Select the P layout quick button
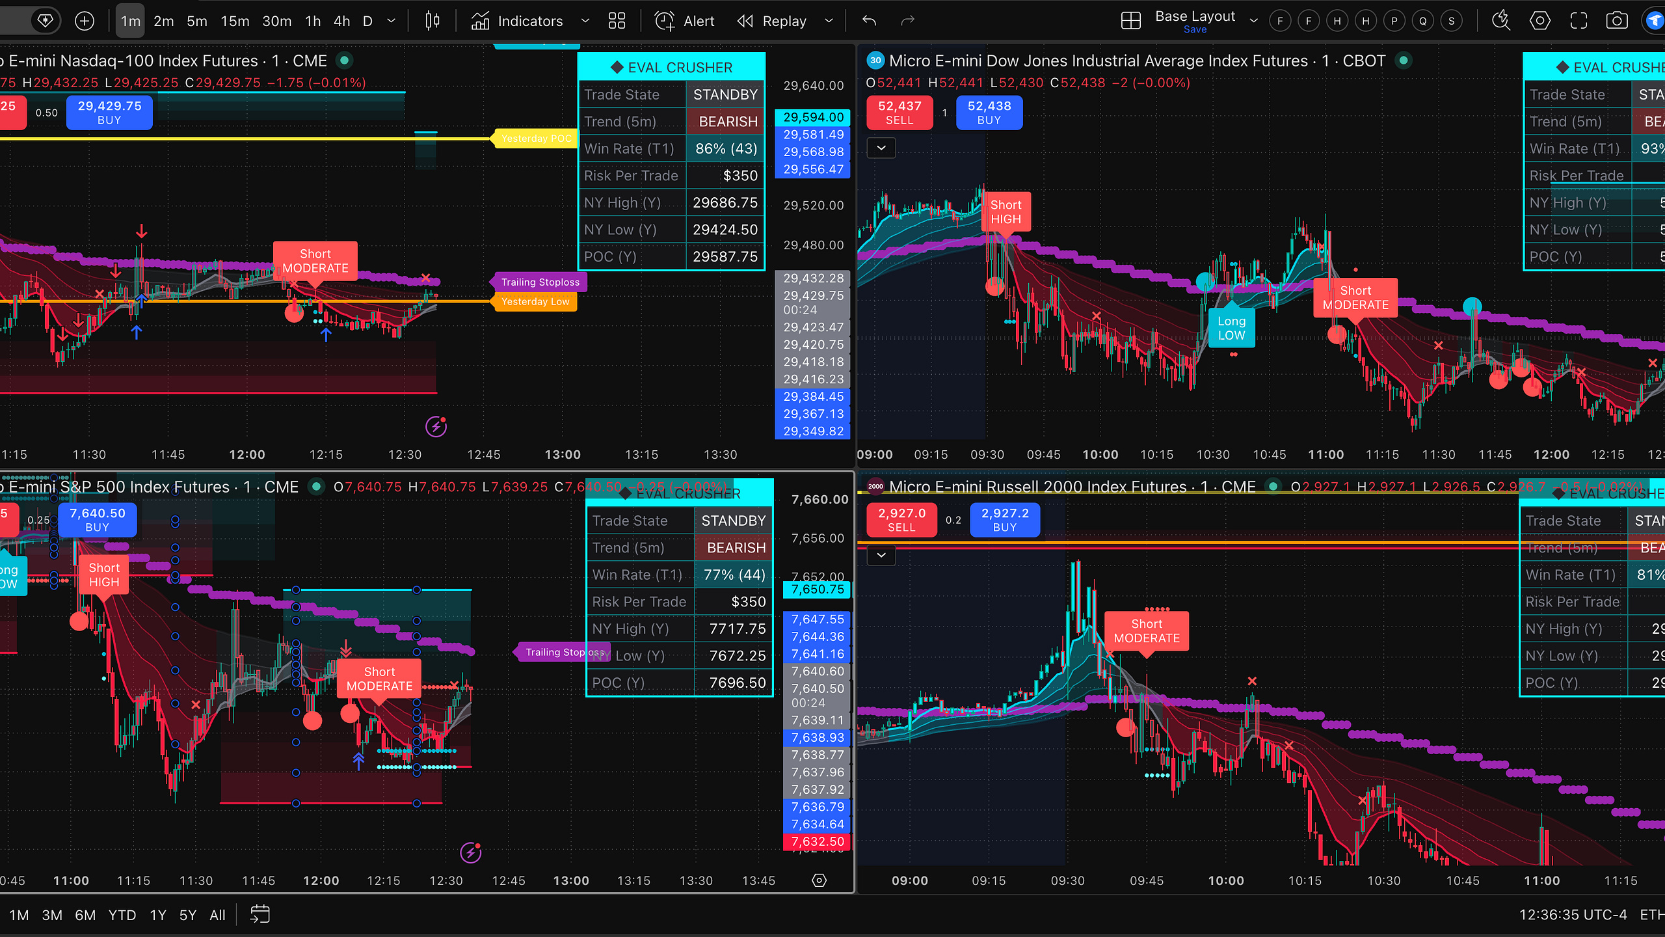This screenshot has width=1665, height=937. [x=1394, y=21]
